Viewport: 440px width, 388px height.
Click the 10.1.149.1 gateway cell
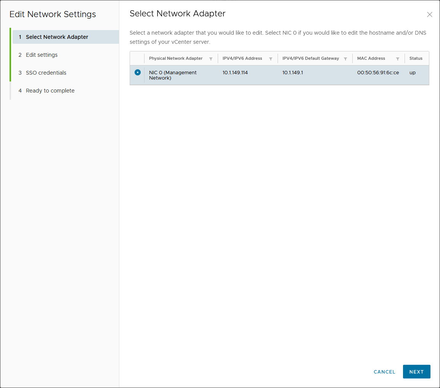tap(293, 73)
